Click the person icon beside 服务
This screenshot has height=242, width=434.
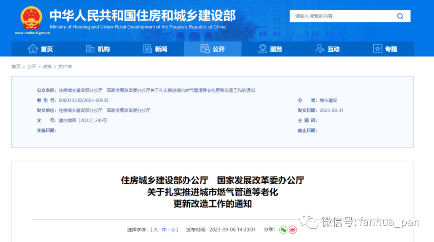click(262, 48)
